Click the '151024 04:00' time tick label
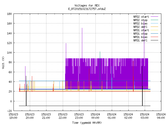The image size is (166, 125). tap(161, 116)
